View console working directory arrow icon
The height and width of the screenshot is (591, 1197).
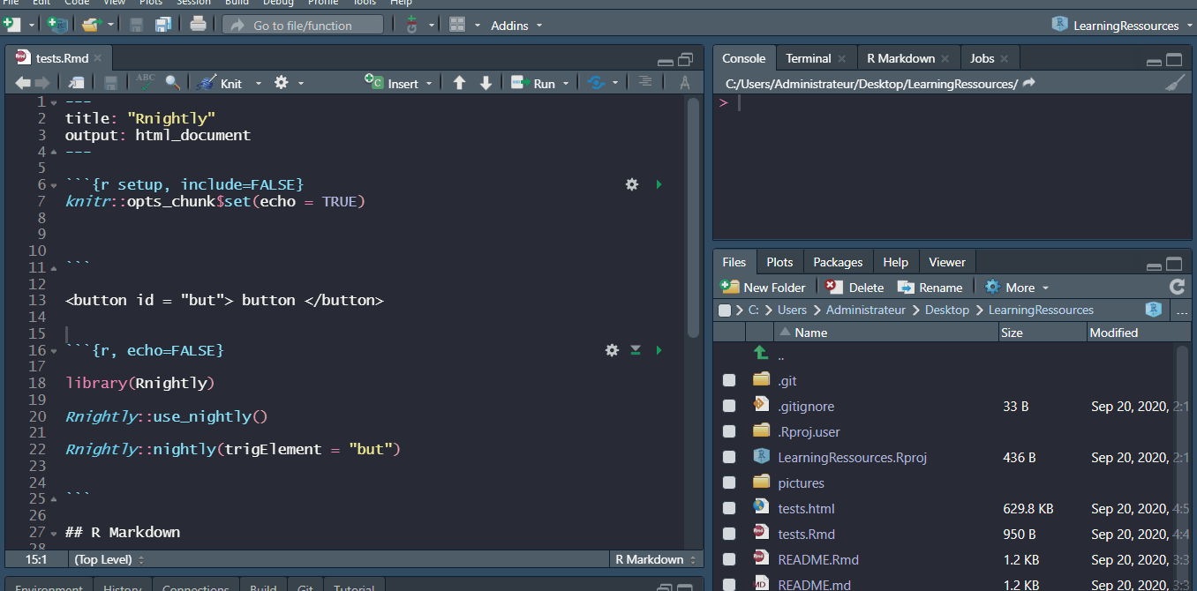(x=1029, y=83)
